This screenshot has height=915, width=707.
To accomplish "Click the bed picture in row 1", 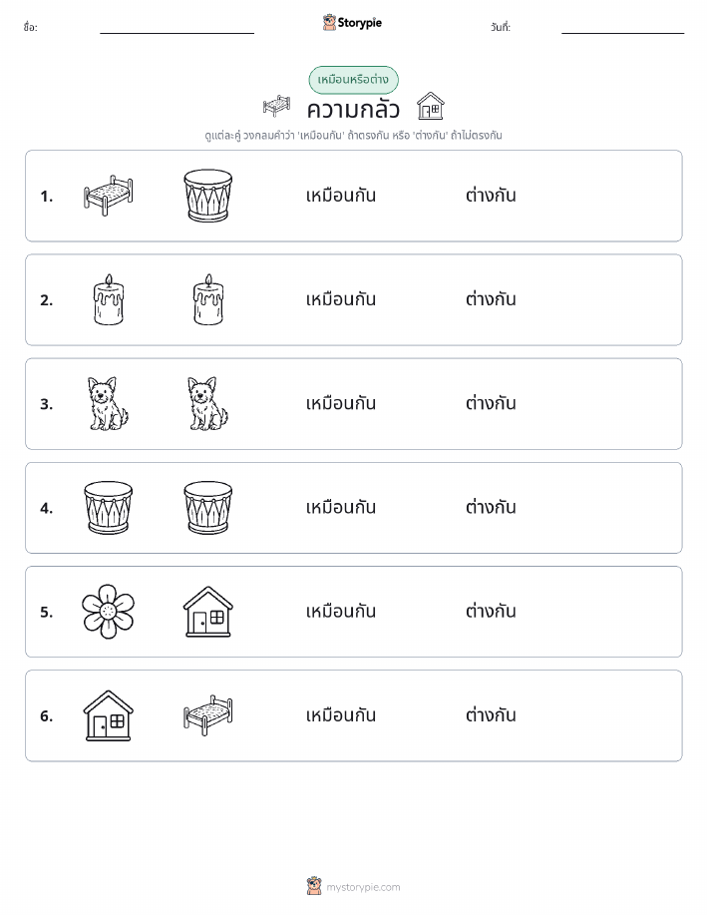I will pyautogui.click(x=109, y=196).
